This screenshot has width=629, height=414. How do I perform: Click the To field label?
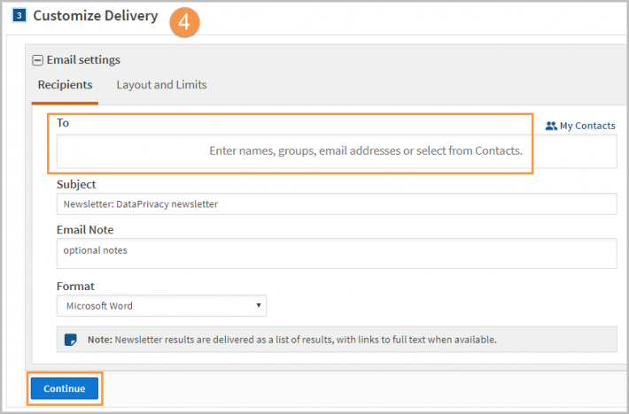[x=63, y=122]
